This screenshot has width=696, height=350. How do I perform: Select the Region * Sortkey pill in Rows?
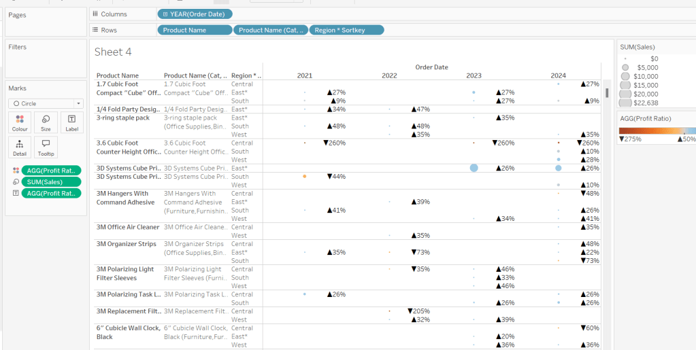point(346,30)
